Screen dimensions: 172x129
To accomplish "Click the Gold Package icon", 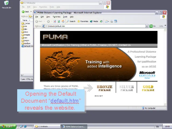I will (148, 88).
